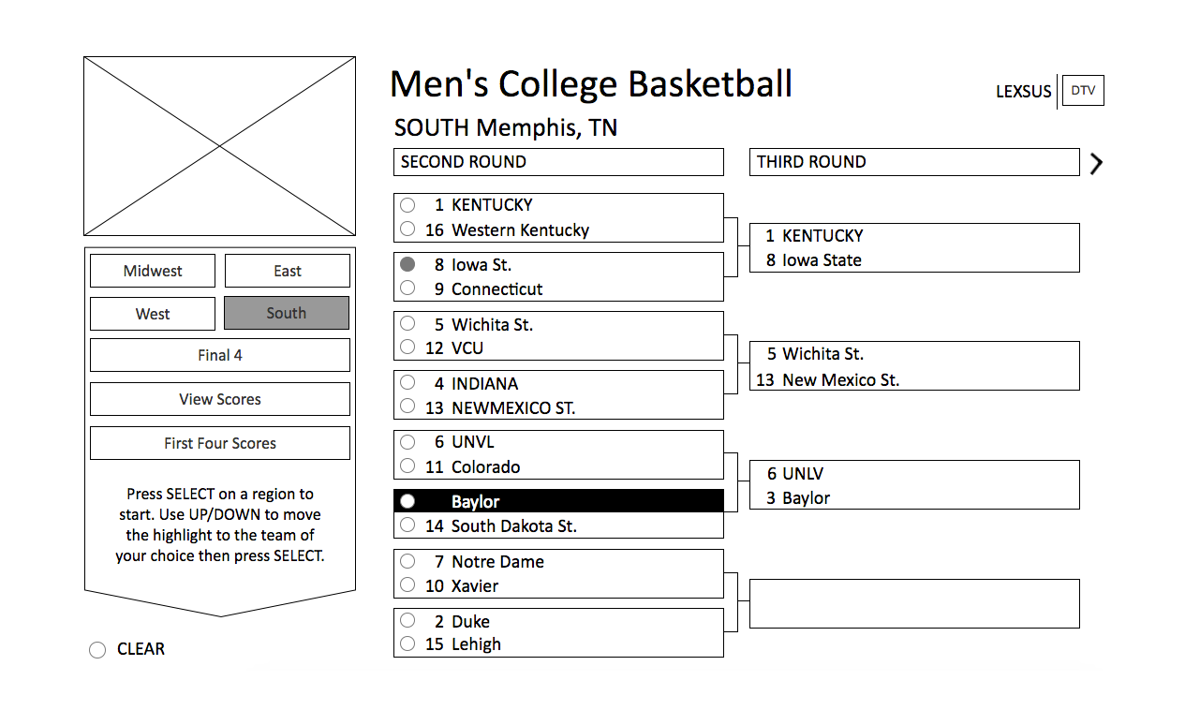Click the video placeholder thumbnail
The image size is (1200, 725).
point(220,146)
